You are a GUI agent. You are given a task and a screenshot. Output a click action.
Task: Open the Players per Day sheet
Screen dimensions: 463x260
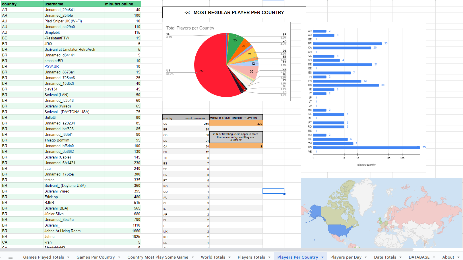point(346,257)
